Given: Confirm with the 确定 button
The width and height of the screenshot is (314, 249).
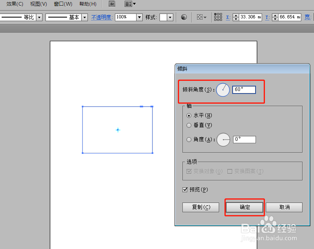Looking at the screenshot, I should coord(244,207).
